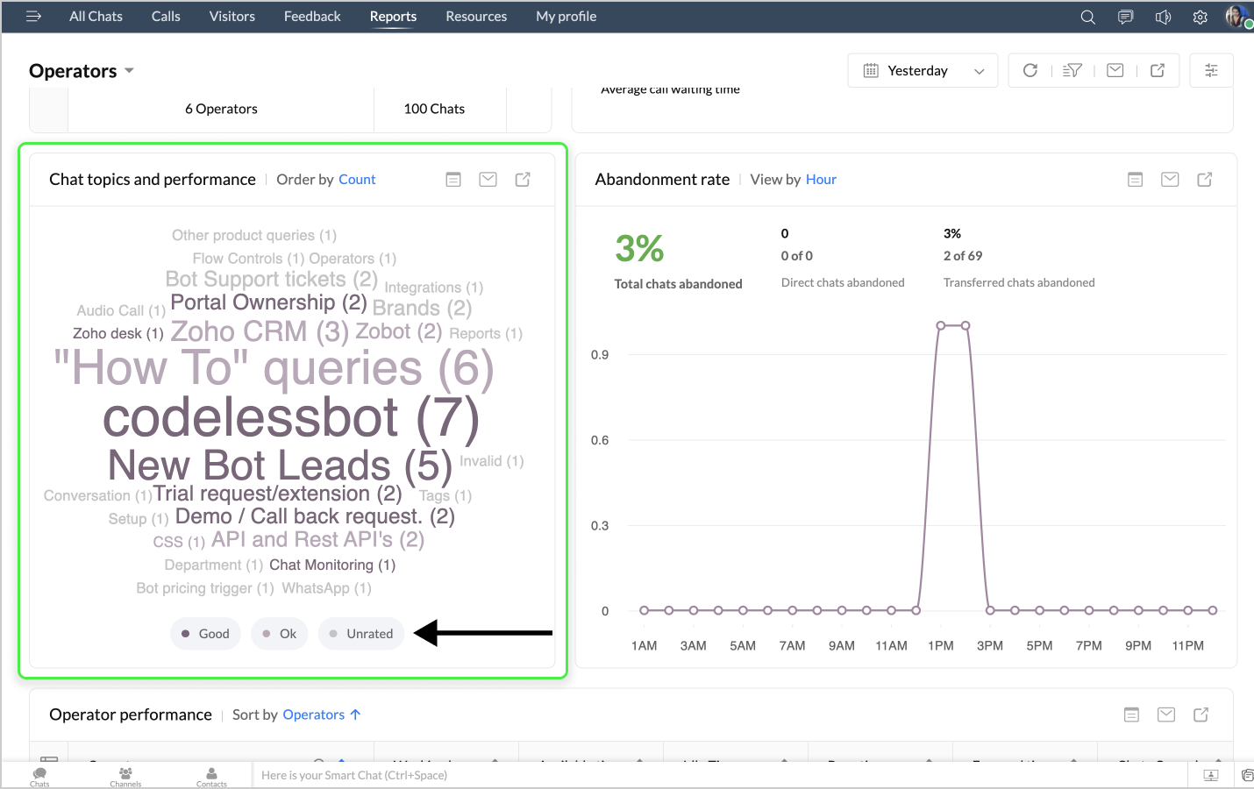Open the Feedback tab

tap(312, 17)
